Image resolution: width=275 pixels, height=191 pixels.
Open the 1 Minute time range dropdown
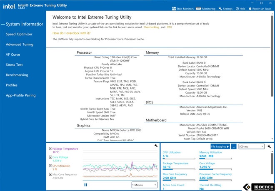tap(144, 185)
